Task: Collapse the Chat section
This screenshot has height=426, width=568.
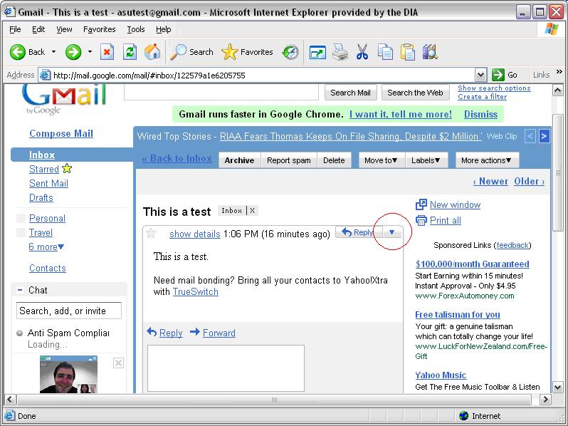Action: click(x=20, y=290)
